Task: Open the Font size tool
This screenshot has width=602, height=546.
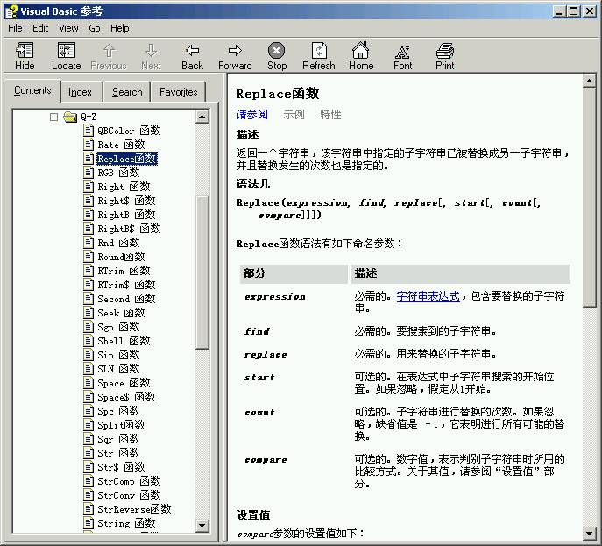Action: pos(402,56)
